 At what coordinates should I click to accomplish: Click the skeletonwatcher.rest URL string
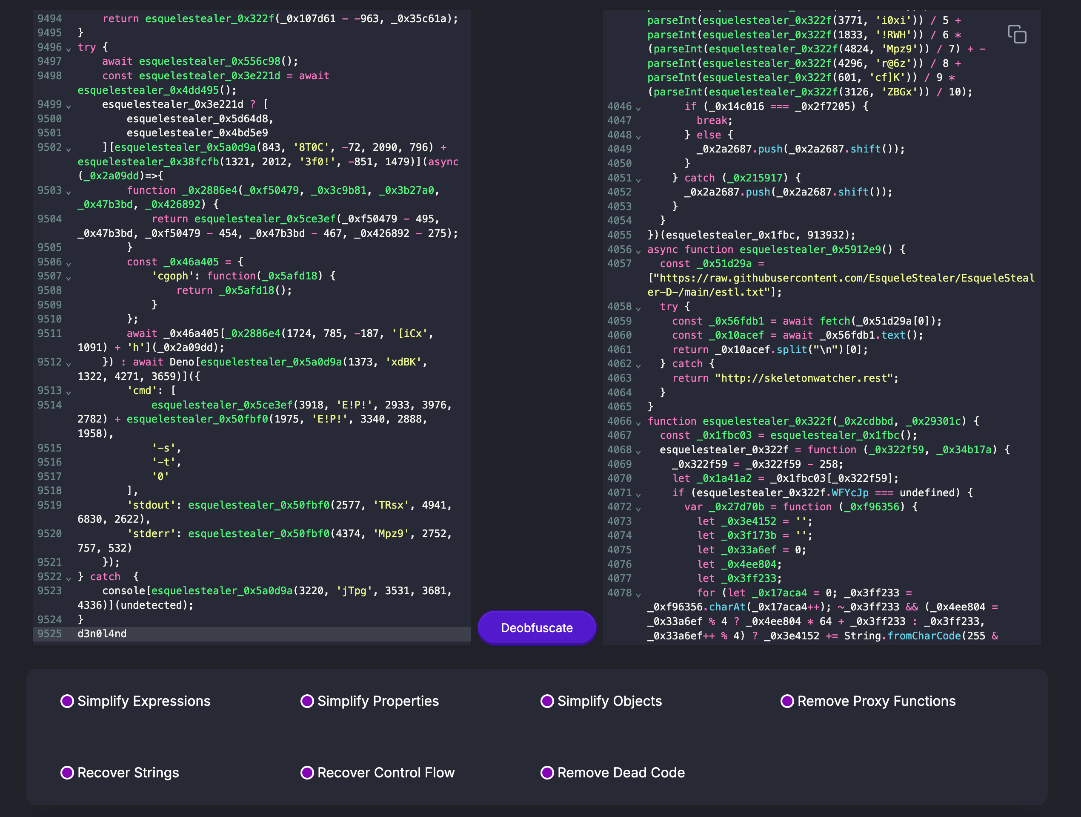(806, 378)
